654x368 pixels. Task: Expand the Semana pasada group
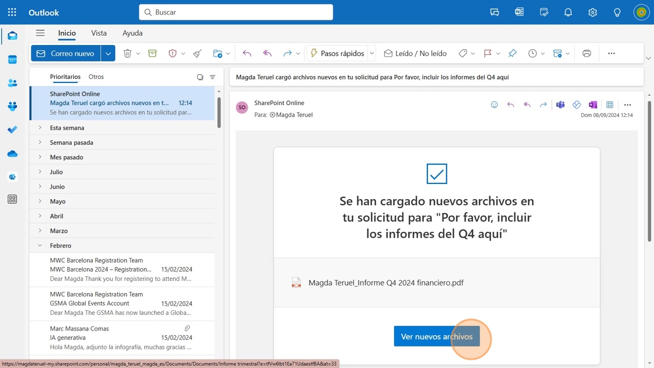click(x=40, y=143)
